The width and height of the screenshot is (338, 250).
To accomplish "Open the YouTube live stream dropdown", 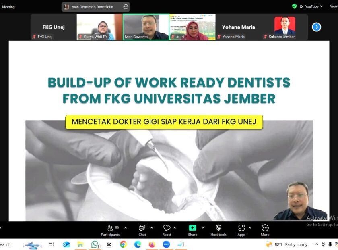I will pos(322,6).
